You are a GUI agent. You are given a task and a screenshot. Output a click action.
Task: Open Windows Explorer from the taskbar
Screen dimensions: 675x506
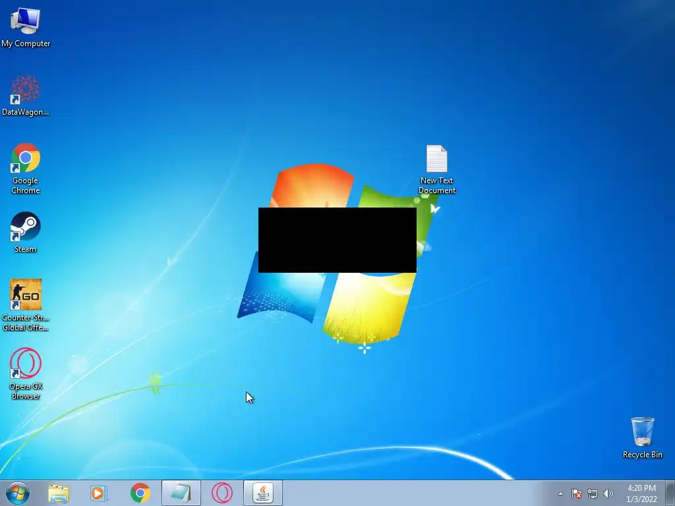point(59,493)
